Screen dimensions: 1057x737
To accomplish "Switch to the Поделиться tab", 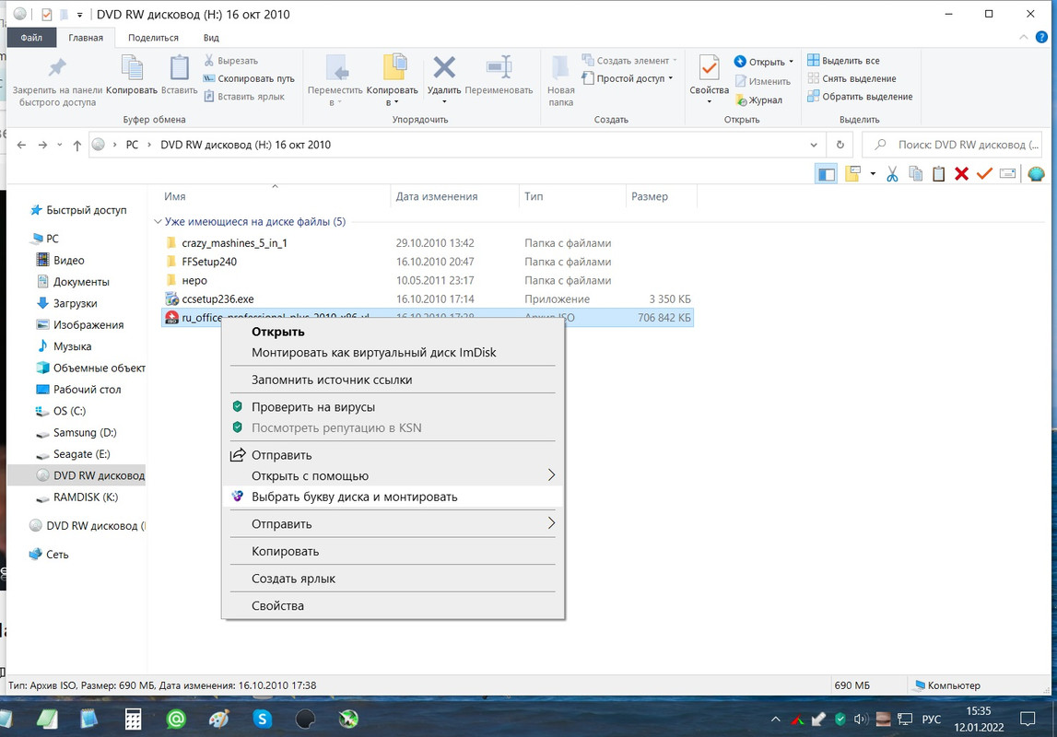I will point(153,38).
